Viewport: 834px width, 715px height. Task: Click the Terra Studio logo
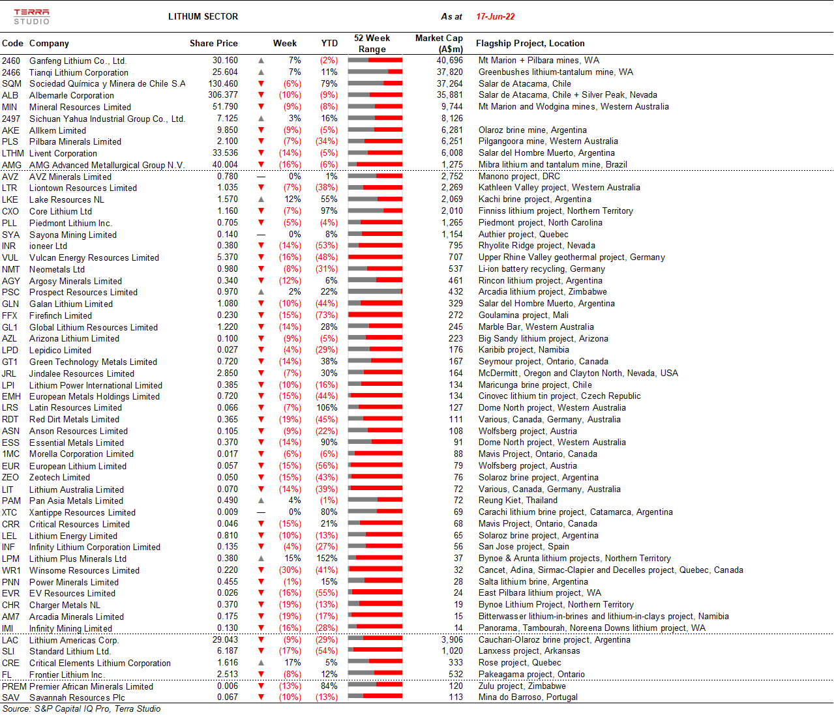click(32, 17)
